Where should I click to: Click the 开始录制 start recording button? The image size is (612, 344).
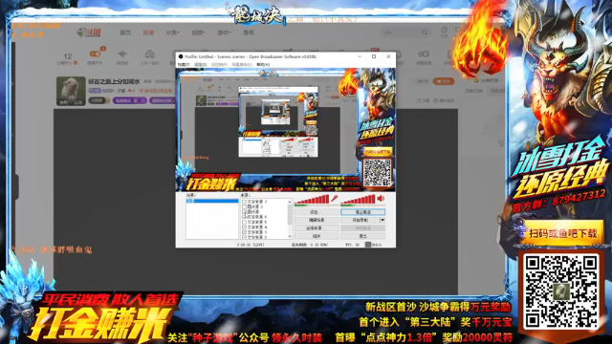(x=361, y=220)
